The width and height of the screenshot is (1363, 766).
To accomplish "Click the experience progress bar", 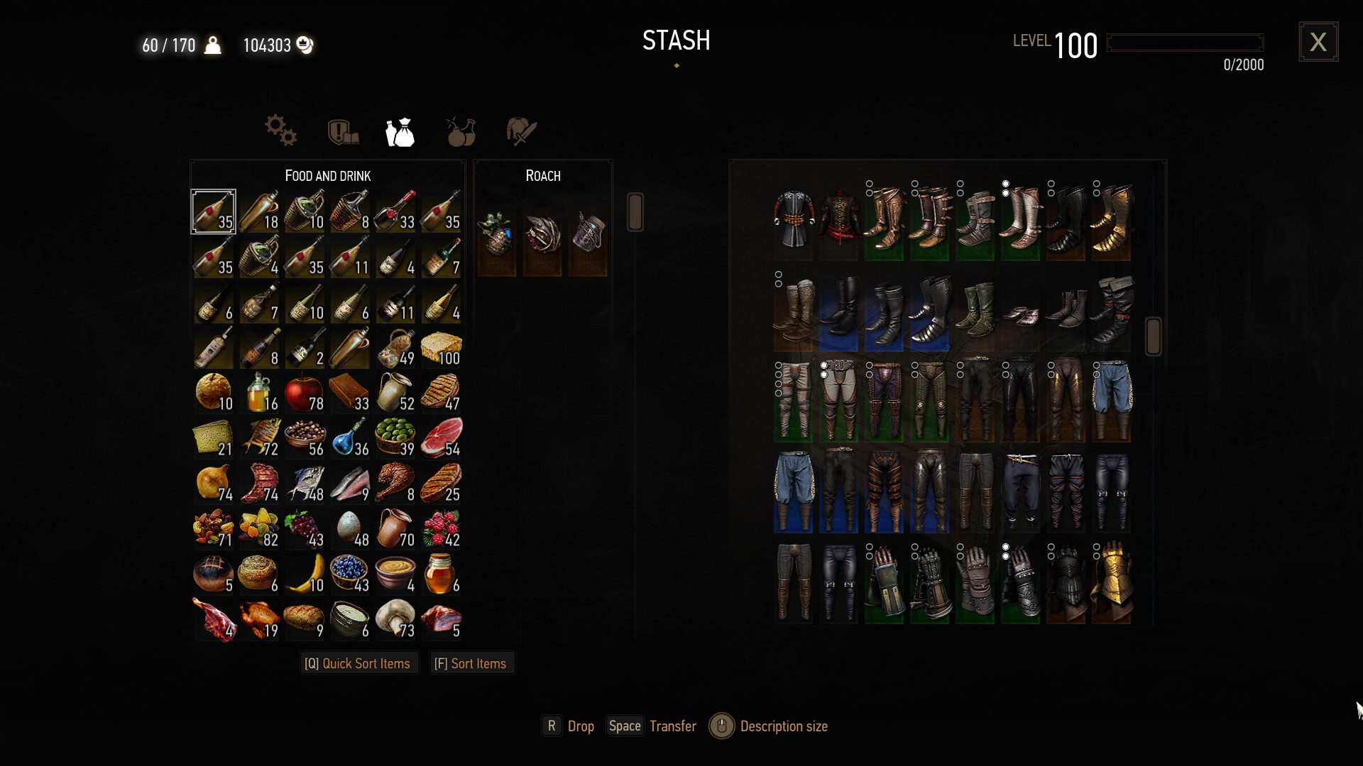I will coord(1185,43).
